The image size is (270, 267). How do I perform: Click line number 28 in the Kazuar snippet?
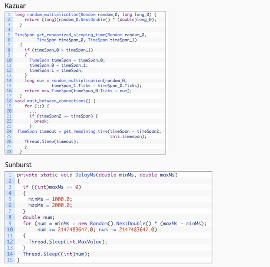pos(9,152)
